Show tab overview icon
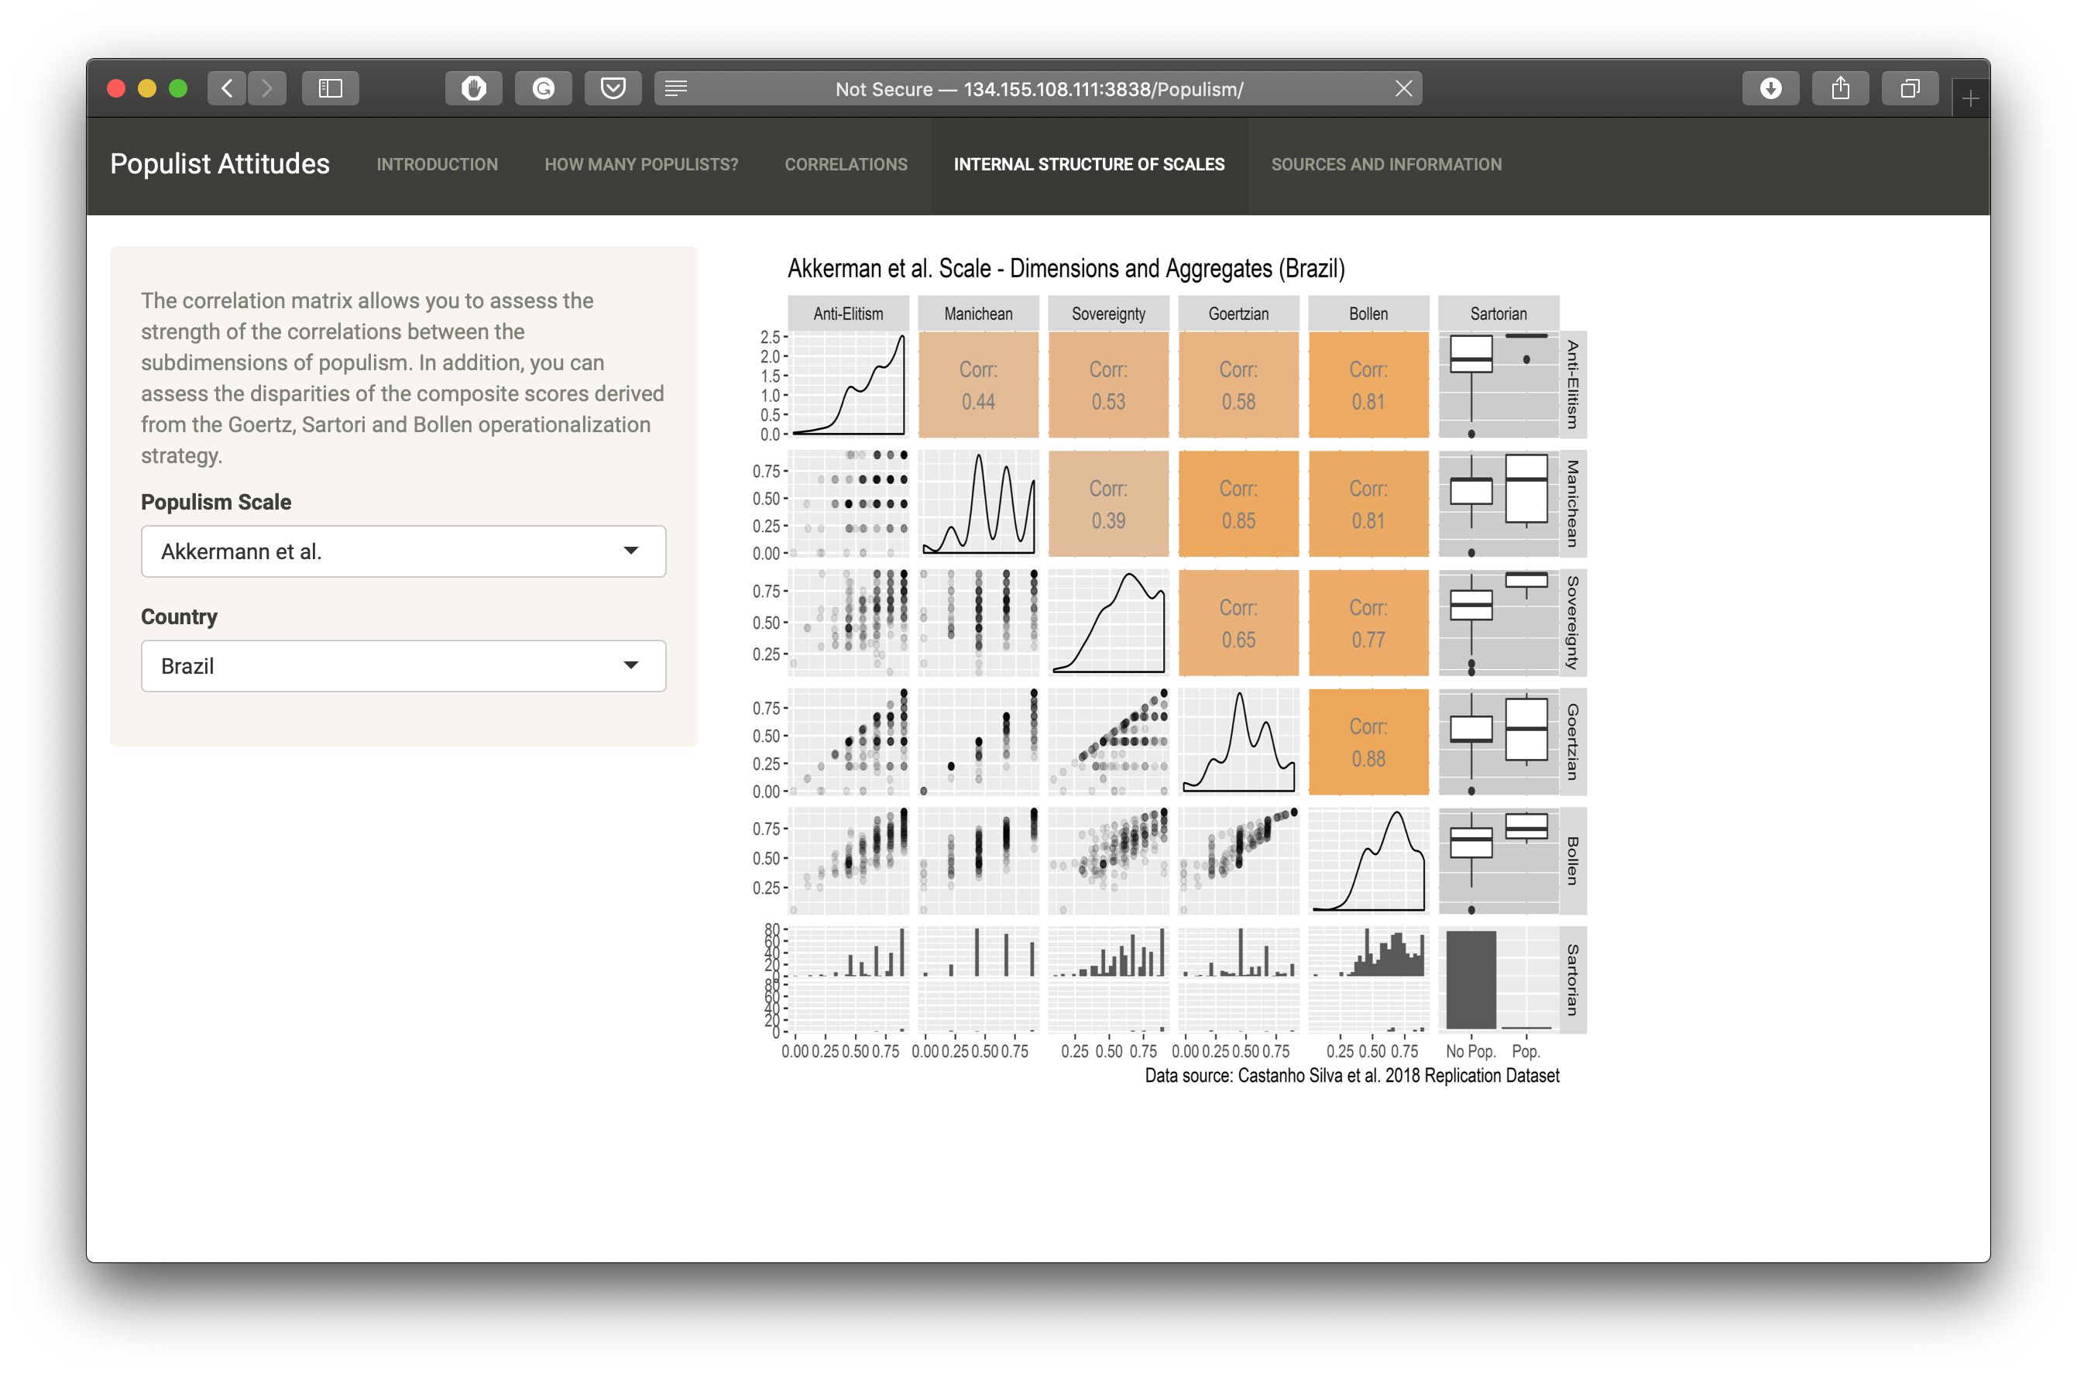This screenshot has height=1377, width=2077. click(1909, 89)
